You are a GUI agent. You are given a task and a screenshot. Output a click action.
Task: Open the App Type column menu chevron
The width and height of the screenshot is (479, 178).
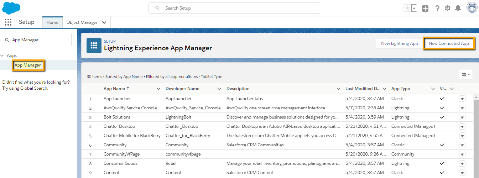[x=433, y=89]
